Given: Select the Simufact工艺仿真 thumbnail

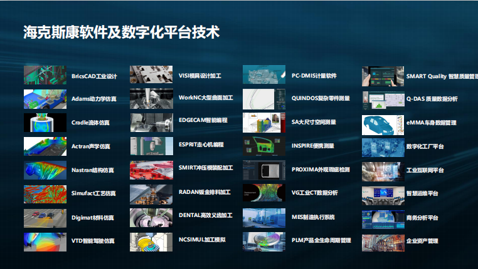Looking at the screenshot, I should [45, 194].
